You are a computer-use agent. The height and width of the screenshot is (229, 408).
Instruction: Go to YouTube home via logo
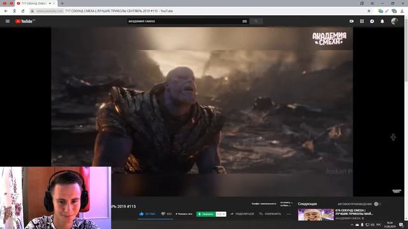(25, 21)
